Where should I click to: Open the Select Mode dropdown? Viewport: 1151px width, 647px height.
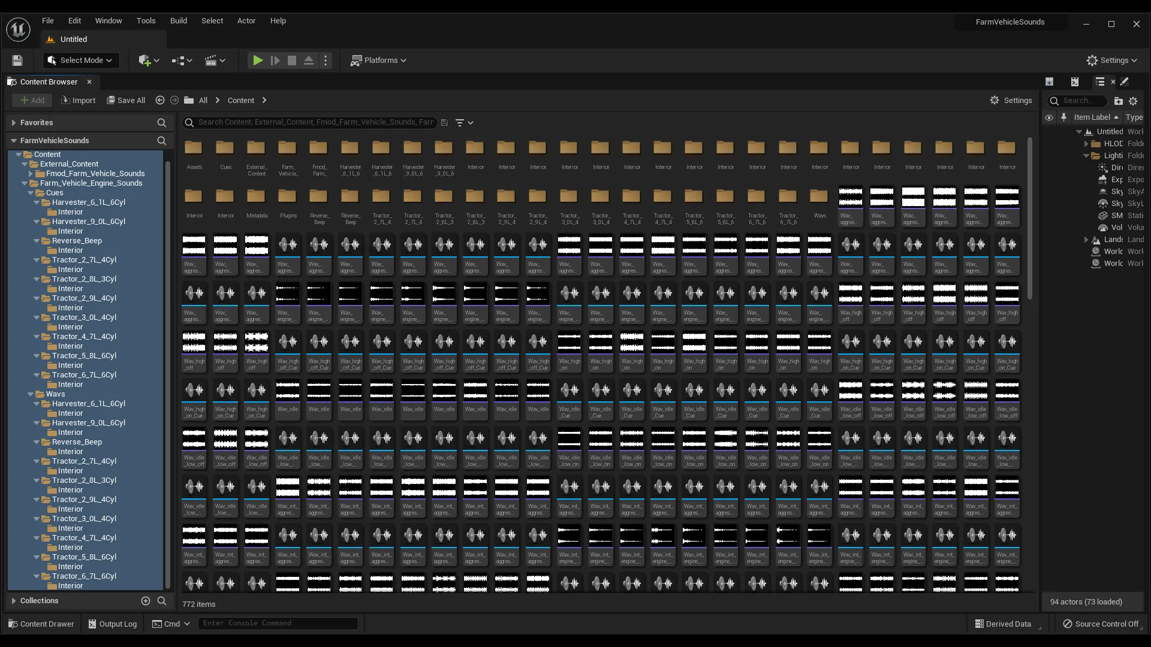coord(81,61)
